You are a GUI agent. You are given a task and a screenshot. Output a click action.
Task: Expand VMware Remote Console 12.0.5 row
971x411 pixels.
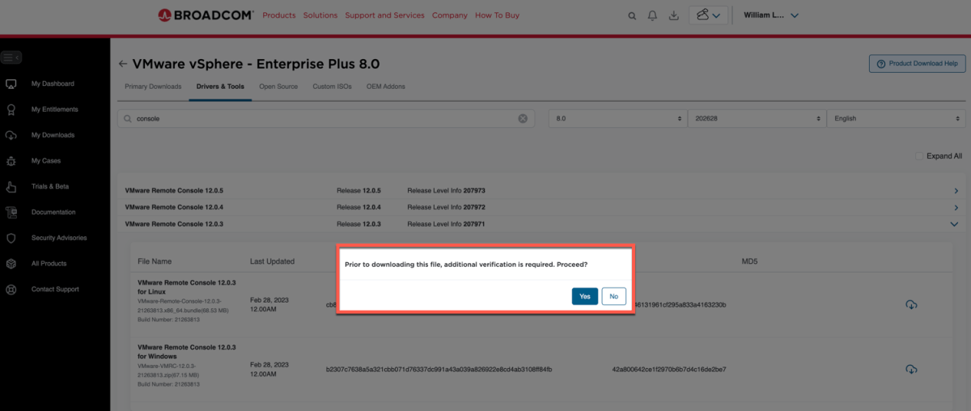click(956, 191)
